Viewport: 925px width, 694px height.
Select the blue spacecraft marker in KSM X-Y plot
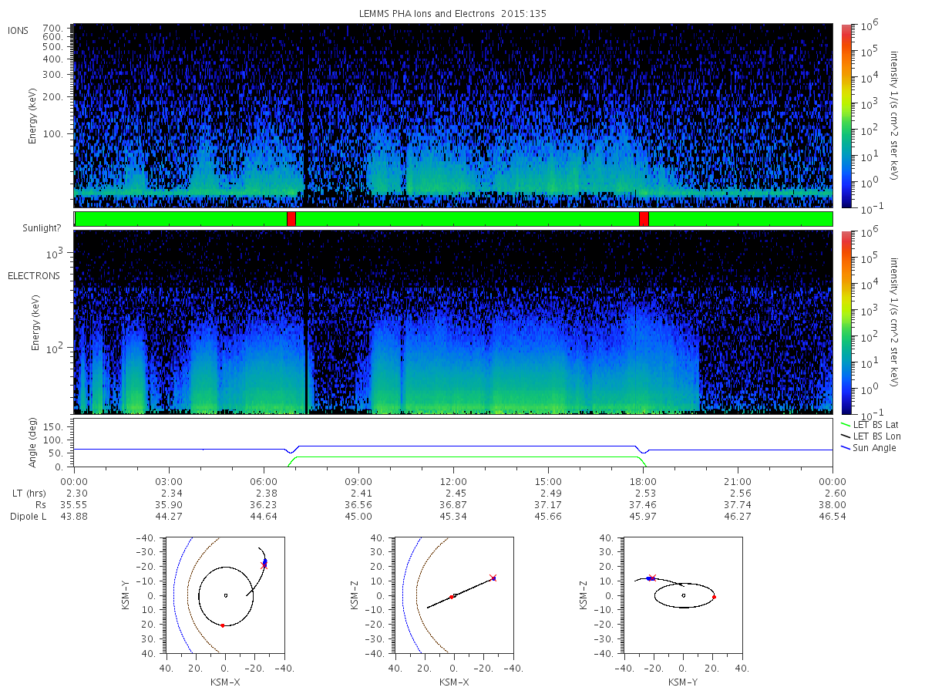[x=265, y=561]
